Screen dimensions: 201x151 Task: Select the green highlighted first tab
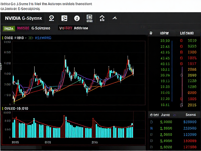click(9, 28)
